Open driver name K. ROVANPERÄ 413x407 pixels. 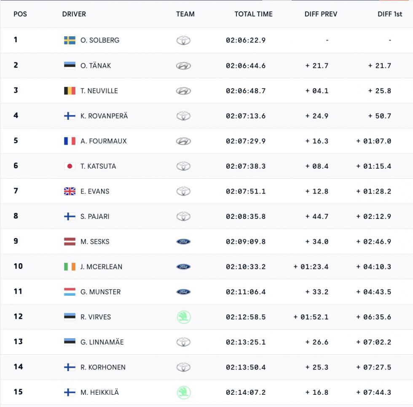(x=104, y=116)
